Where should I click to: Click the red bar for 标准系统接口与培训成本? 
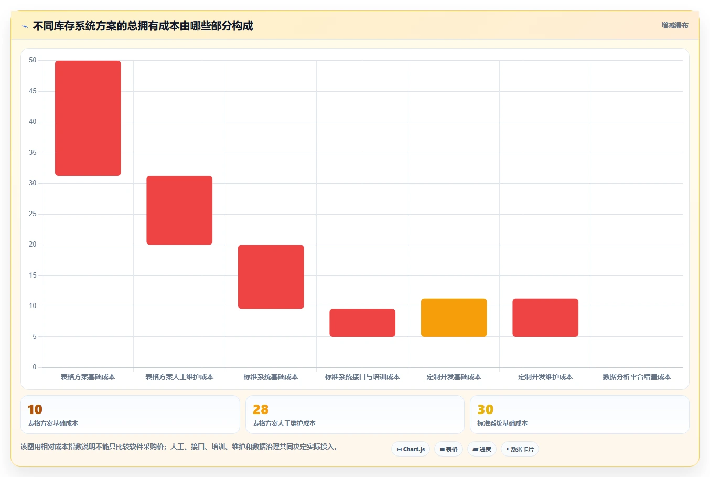point(362,323)
